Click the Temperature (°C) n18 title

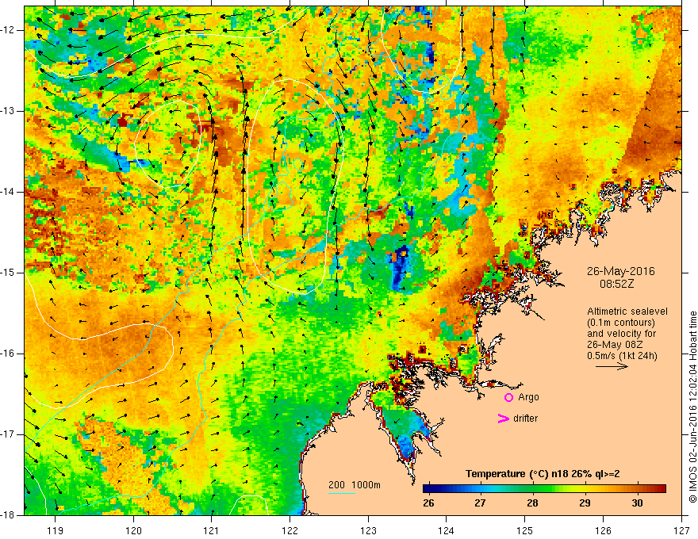point(543,474)
